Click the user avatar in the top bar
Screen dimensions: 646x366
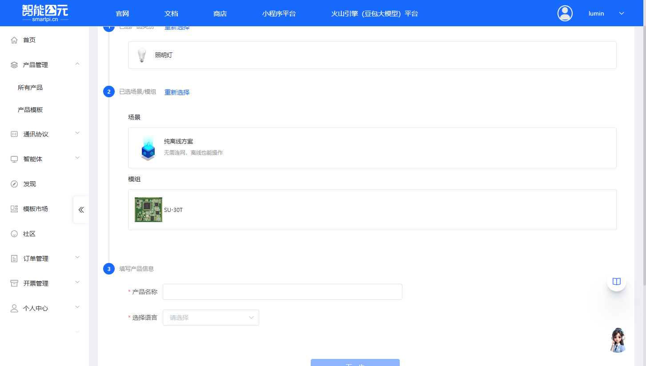[x=565, y=13]
